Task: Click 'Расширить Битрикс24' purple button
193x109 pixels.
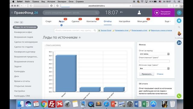Action: tap(163, 13)
